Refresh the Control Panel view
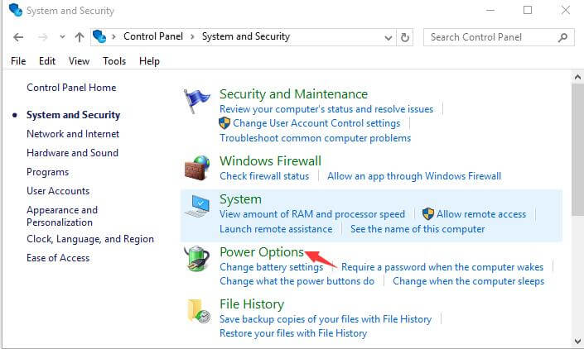This screenshot has width=584, height=349. coord(405,37)
